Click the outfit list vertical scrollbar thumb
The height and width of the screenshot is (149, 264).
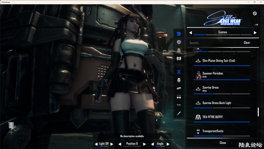pyautogui.click(x=258, y=112)
